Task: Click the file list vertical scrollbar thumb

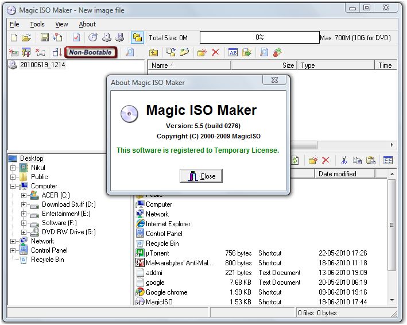Action: [x=392, y=225]
